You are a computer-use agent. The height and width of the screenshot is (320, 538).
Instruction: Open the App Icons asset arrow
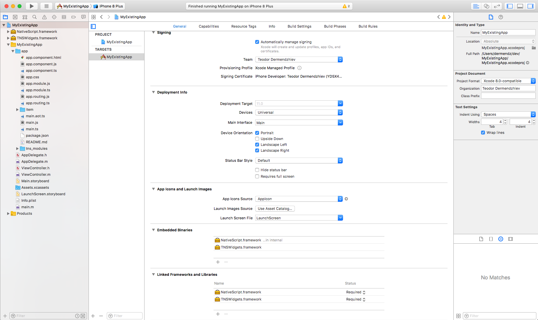346,199
